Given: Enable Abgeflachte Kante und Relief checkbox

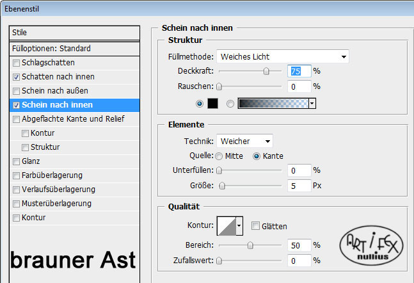Looking at the screenshot, I should click(x=17, y=119).
